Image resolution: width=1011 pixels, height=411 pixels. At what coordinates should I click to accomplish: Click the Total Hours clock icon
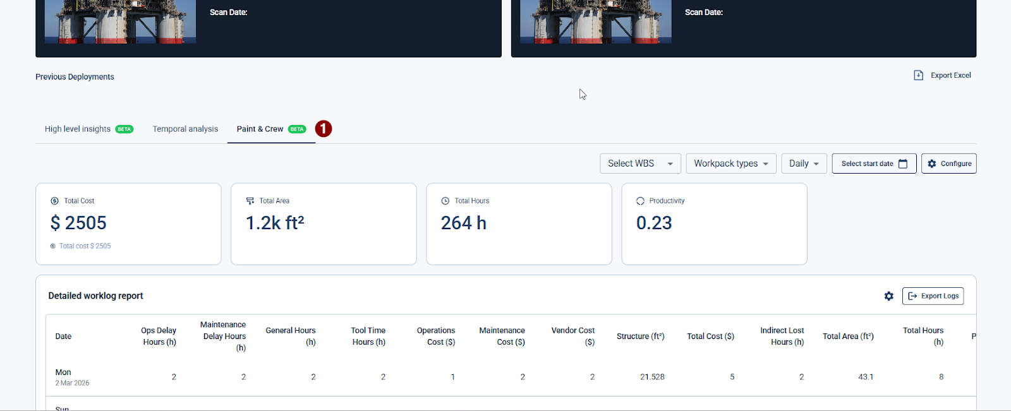coord(445,201)
